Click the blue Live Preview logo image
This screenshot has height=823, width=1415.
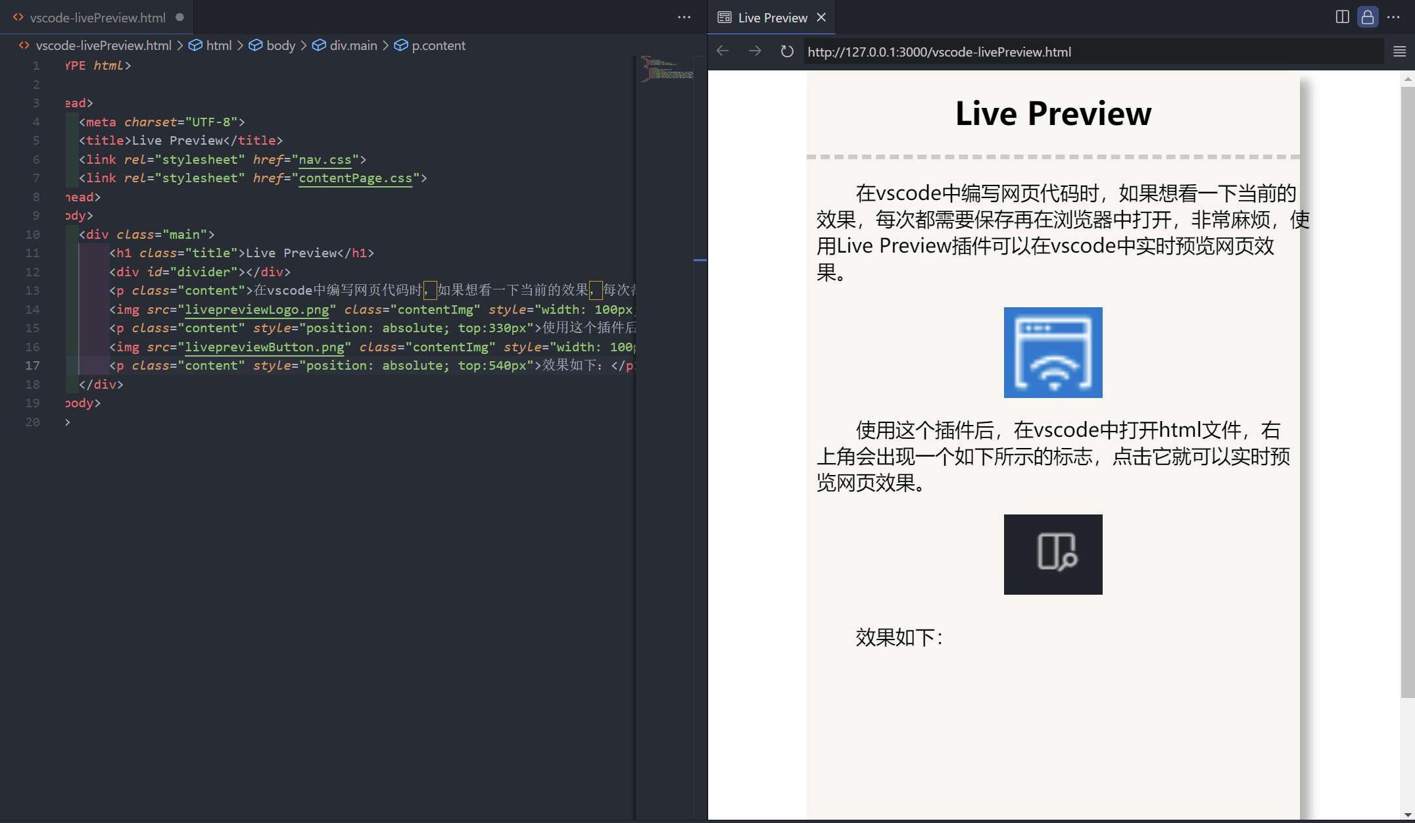point(1053,352)
